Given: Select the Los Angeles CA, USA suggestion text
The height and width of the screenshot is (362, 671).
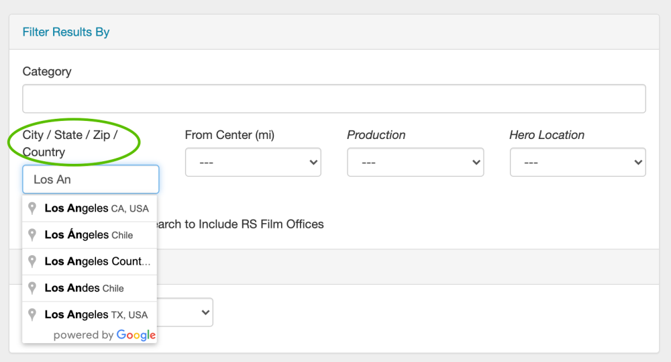Looking at the screenshot, I should click(96, 208).
